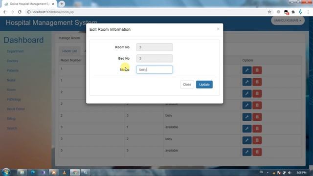
Task: Click the volume icon in system tray
Action: [290, 173]
